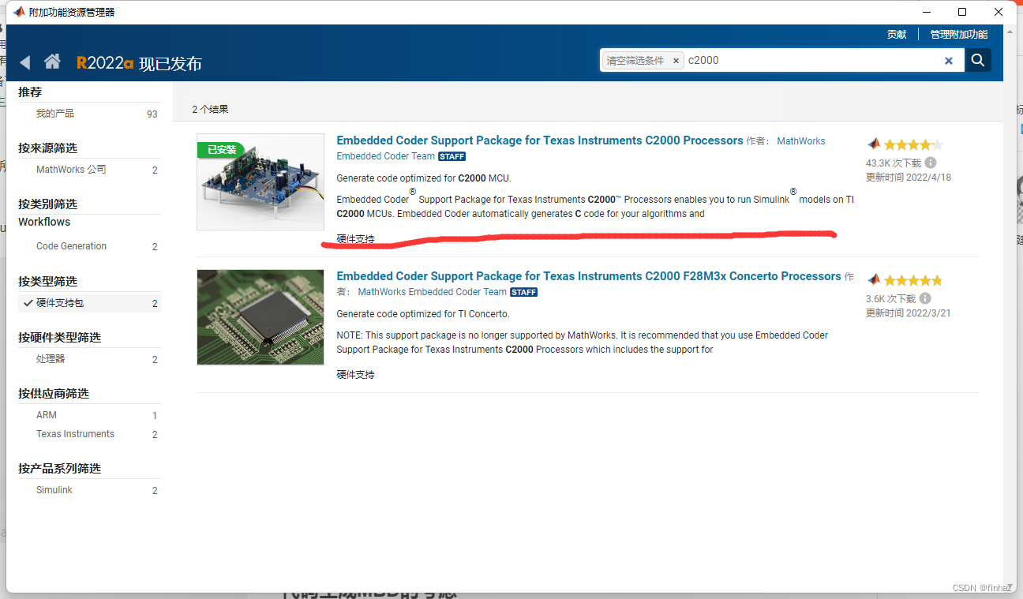This screenshot has height=599, width=1023.
Task: Click the 按类别筛选 heading
Action: [x=48, y=204]
